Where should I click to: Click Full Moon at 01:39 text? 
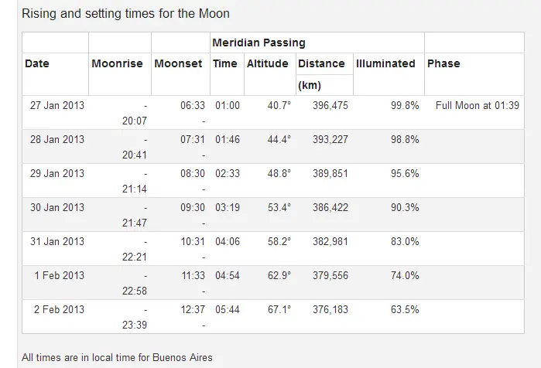coord(478,105)
